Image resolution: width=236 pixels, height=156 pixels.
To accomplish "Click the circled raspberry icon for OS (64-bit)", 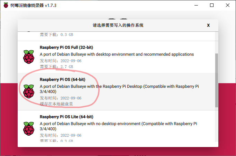I will click(29, 91).
